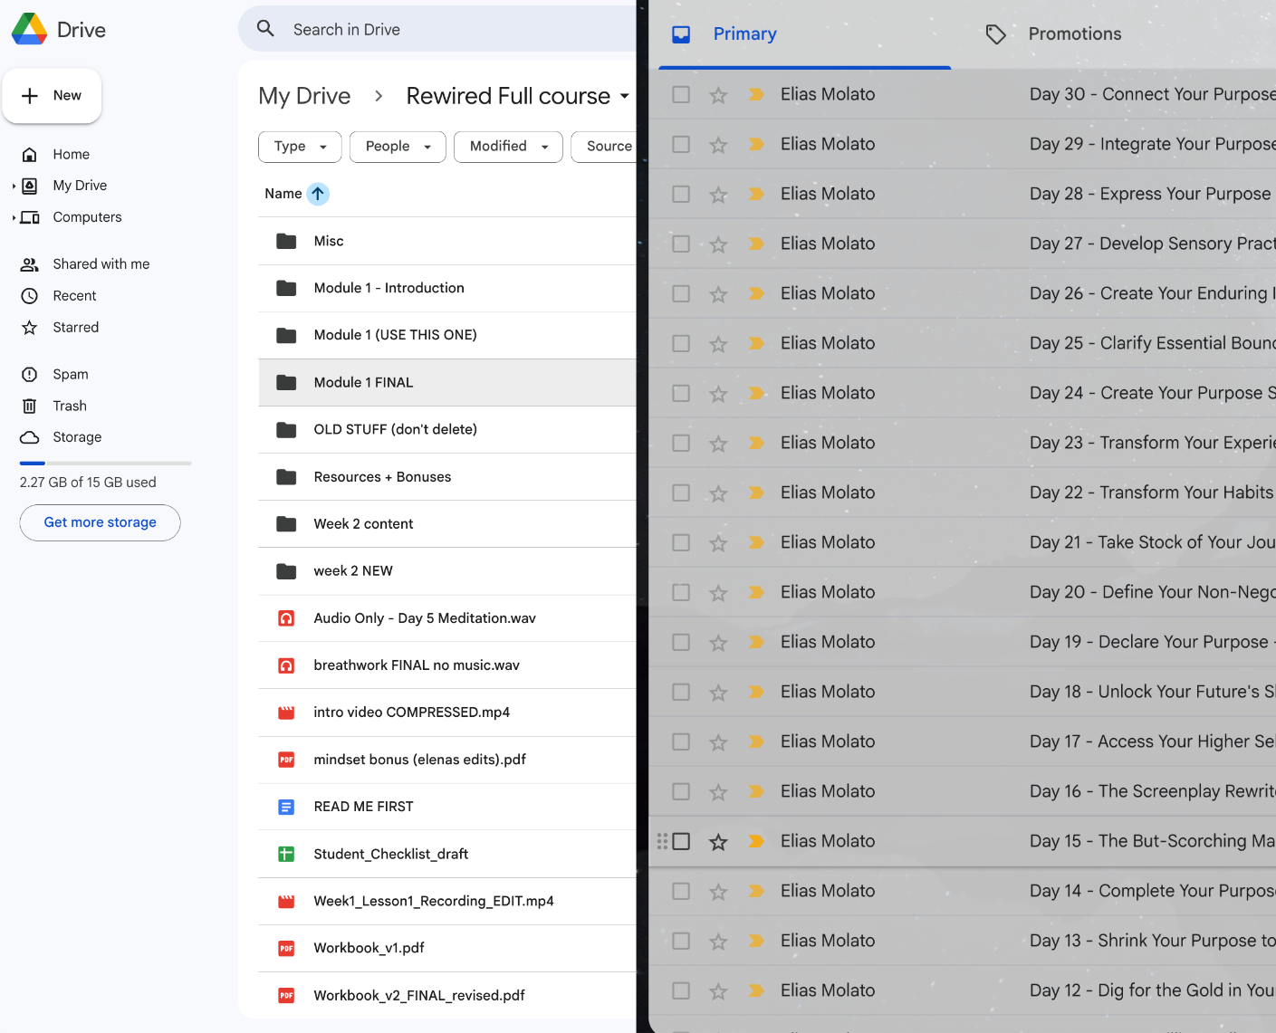1276x1033 pixels.
Task: Click the storage usage progress bar
Action: pos(105,463)
